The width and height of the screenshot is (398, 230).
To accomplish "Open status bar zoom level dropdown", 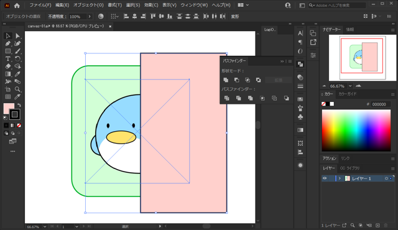I will [x=45, y=226].
